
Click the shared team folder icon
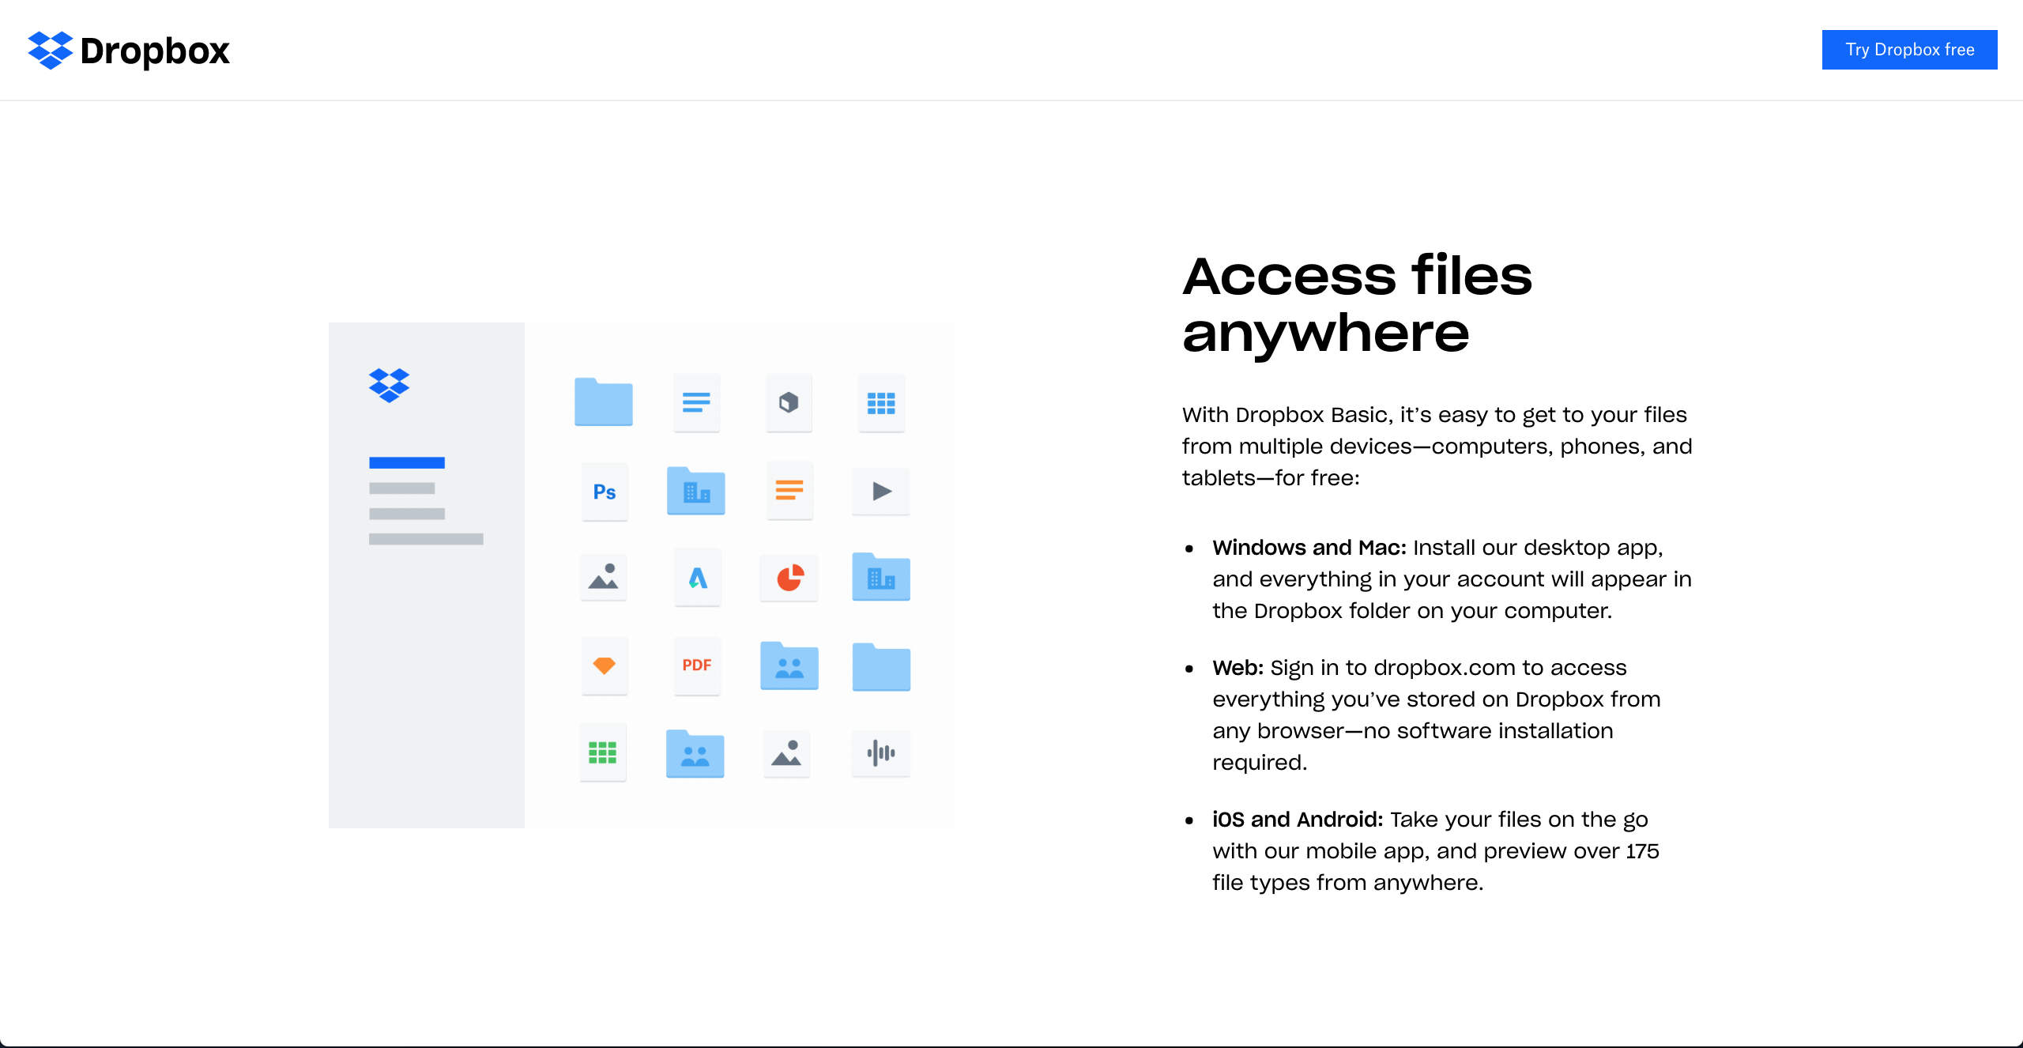(x=789, y=666)
